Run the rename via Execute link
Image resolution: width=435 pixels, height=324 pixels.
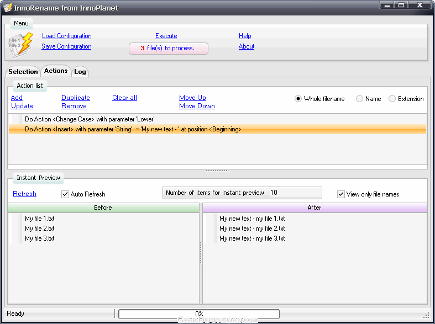166,36
